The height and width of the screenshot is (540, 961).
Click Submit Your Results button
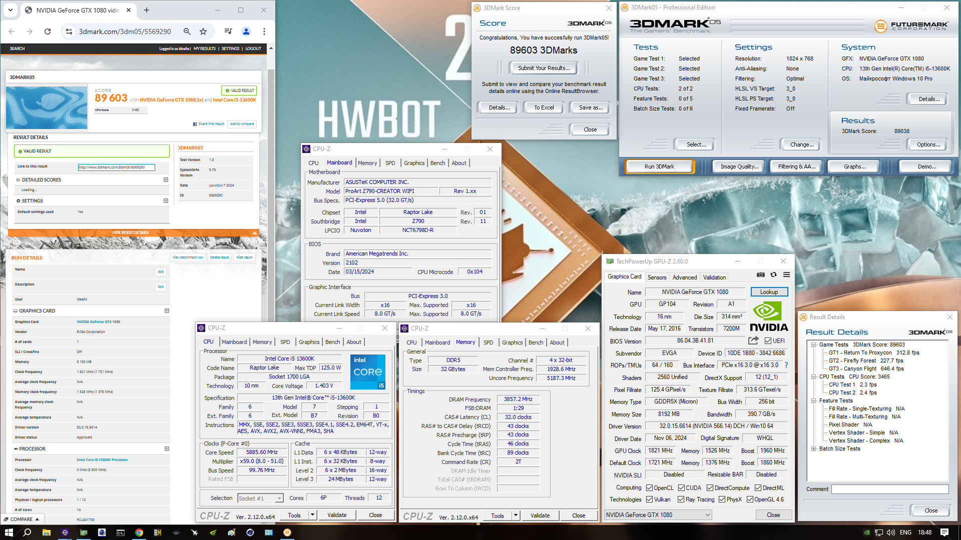[544, 68]
